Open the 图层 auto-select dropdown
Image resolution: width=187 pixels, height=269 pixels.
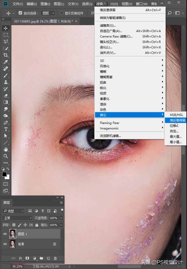(x=48, y=13)
